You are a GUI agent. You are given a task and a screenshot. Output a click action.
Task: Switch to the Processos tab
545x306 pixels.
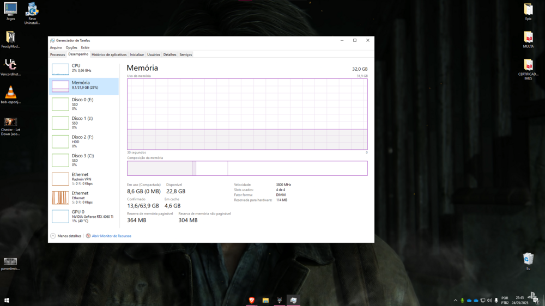[x=57, y=55]
